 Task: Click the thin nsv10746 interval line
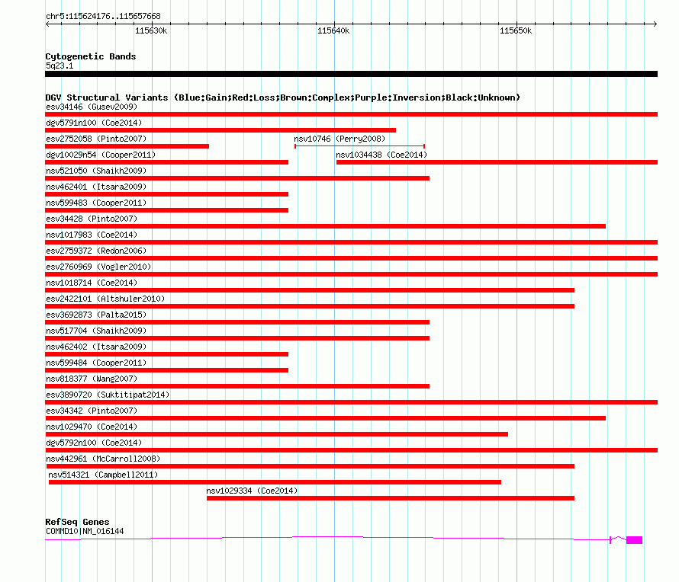point(360,146)
